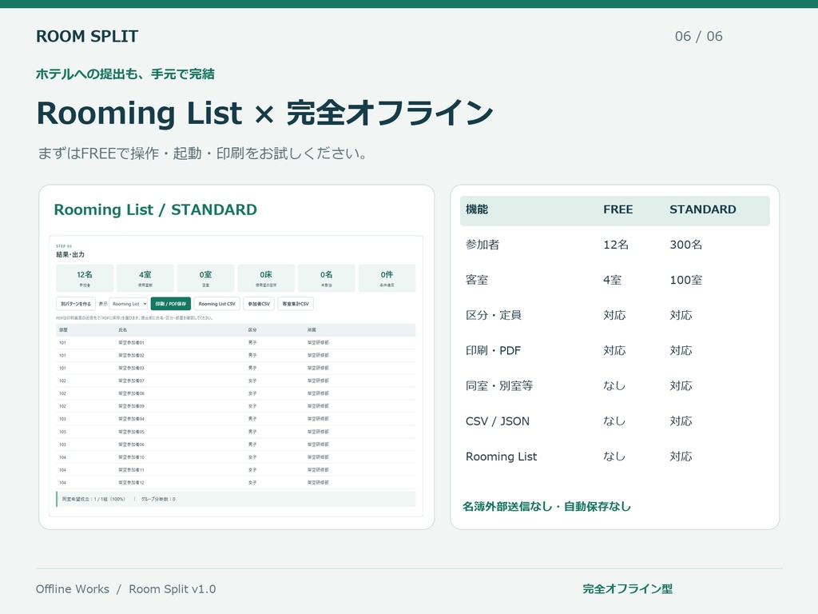Click the Rooming List feature row label
Screen dimensions: 818x614
(502, 457)
